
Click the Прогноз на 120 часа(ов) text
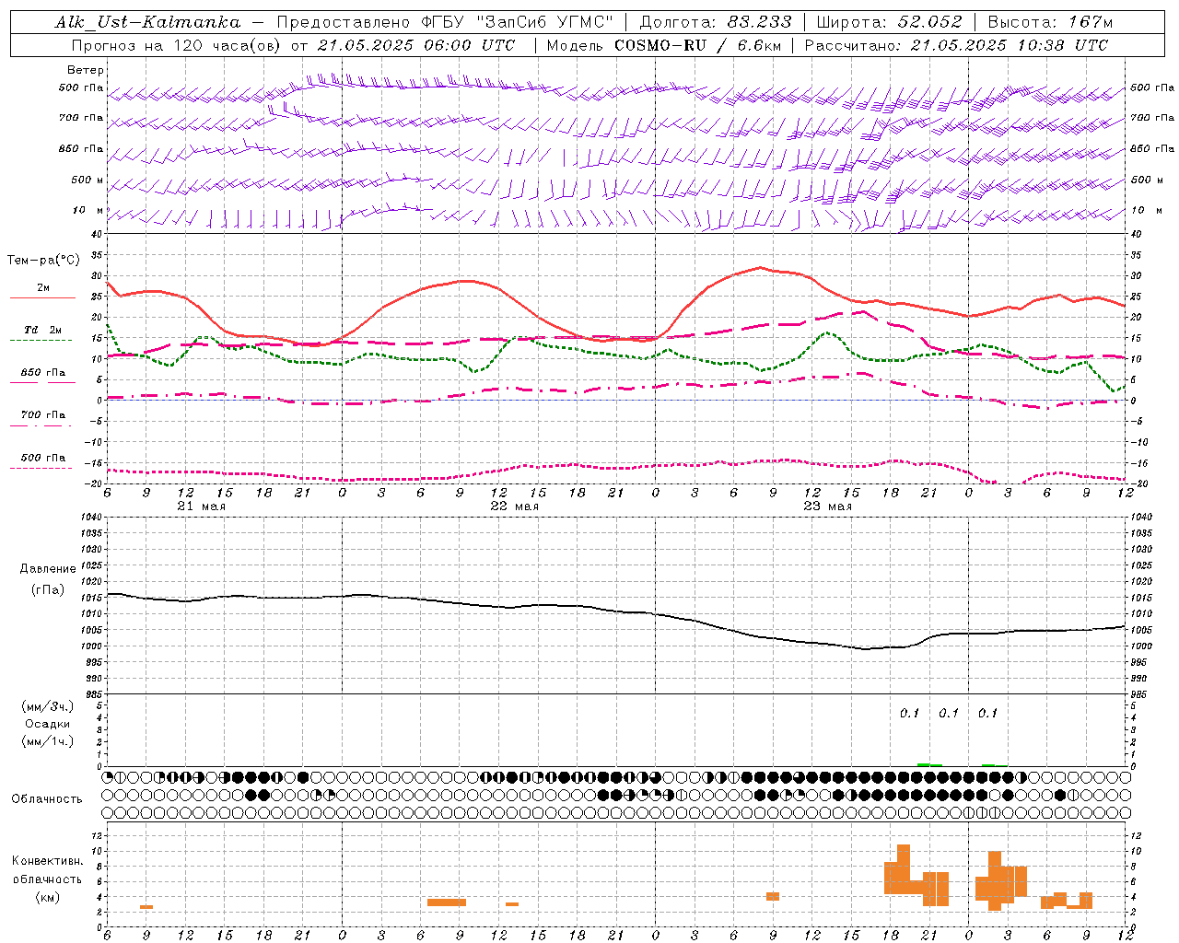(178, 45)
